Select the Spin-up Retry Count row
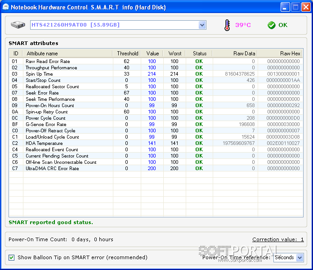Image resolution: width=313 pixels, height=270 pixels. (x=156, y=112)
